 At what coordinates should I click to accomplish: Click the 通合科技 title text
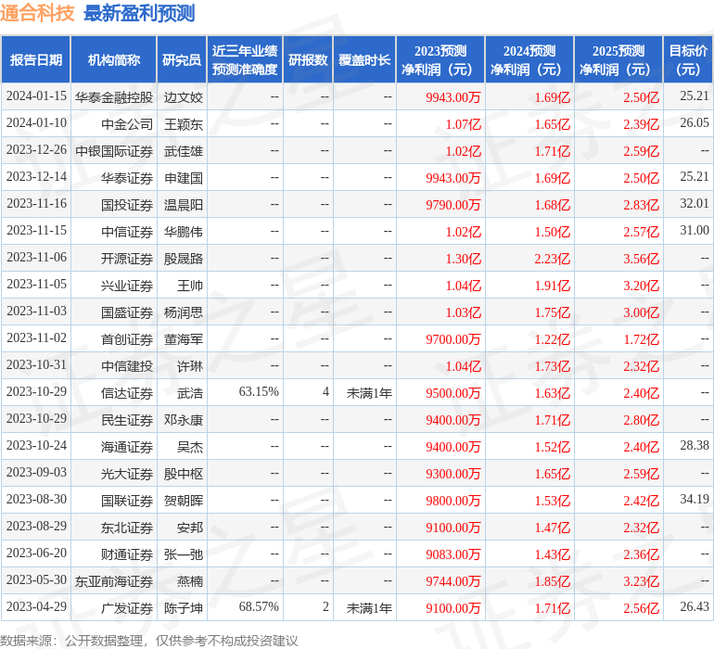click(x=37, y=13)
